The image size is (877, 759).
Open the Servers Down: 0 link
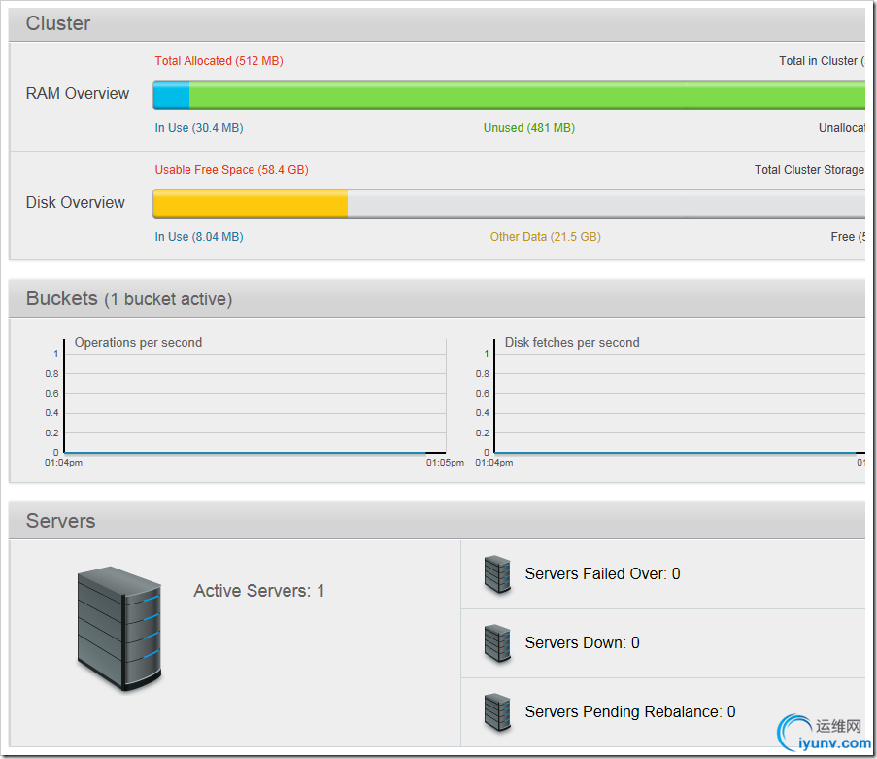click(583, 642)
